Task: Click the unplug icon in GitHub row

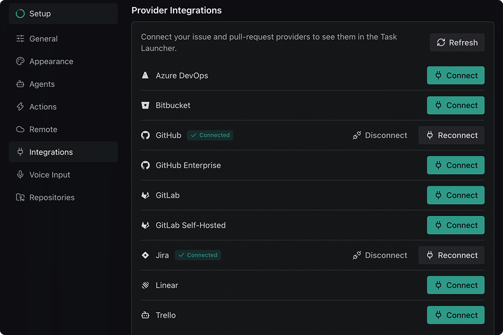Action: [x=357, y=135]
